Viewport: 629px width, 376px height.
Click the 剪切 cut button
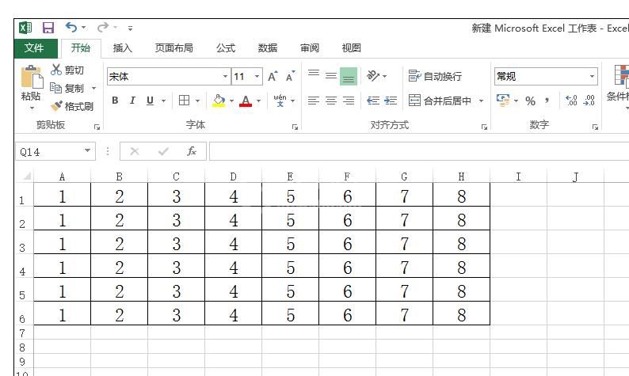(x=67, y=70)
